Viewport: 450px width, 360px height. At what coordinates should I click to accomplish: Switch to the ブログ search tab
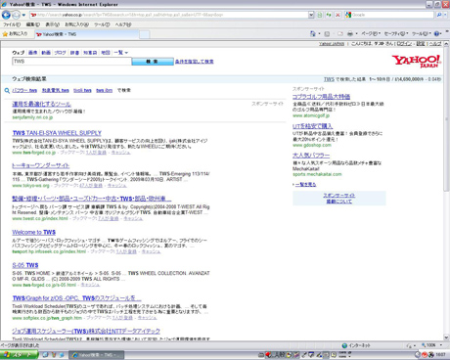(60, 53)
